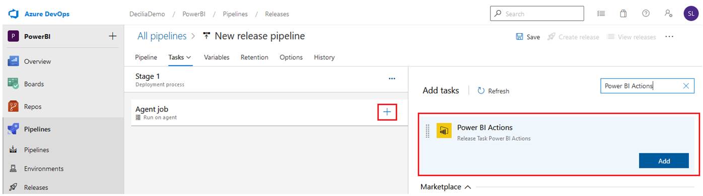Viewport: 703px width, 196px height.
Task: Open the marketplace shopping bag icon
Action: (x=623, y=14)
